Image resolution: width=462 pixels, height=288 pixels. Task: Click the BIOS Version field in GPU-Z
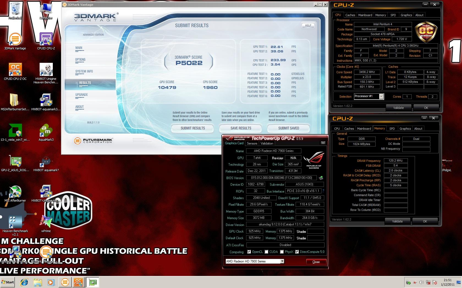(x=281, y=178)
